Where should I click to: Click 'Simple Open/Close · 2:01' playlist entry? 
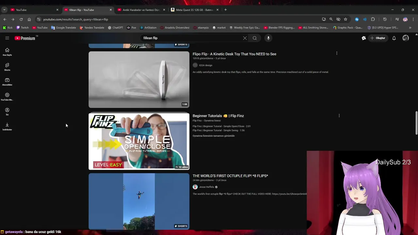222,126
